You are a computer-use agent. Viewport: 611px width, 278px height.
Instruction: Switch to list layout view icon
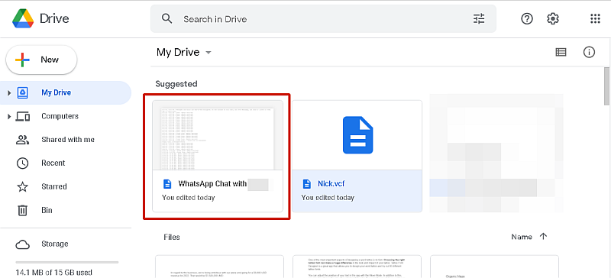point(561,52)
